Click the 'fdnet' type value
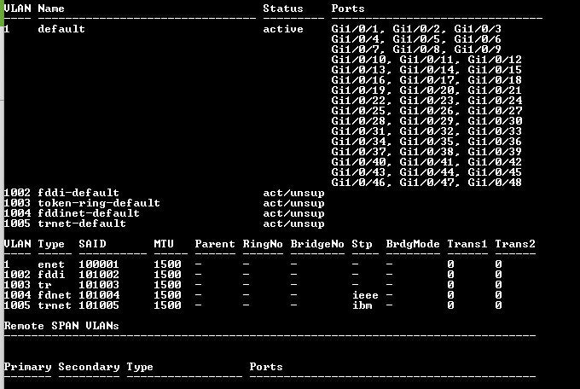Image resolution: width=580 pixels, height=389 pixels. pos(55,295)
